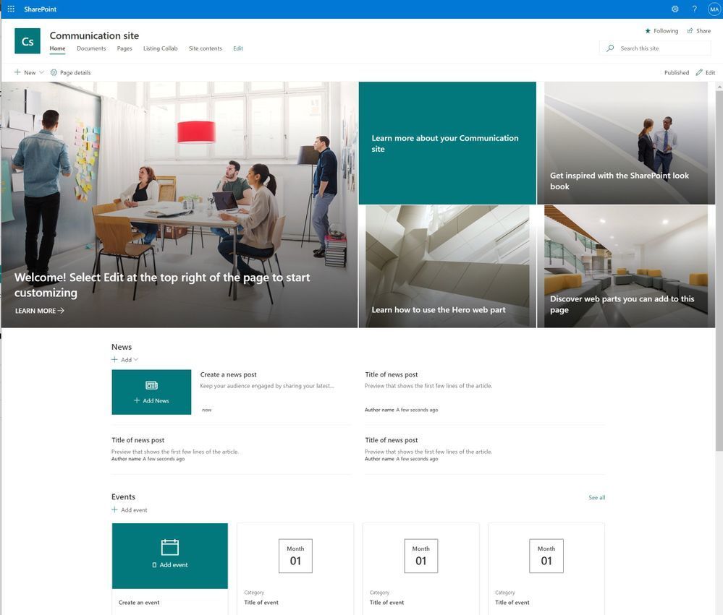Open the MA account avatar
The image size is (723, 615).
click(x=714, y=9)
